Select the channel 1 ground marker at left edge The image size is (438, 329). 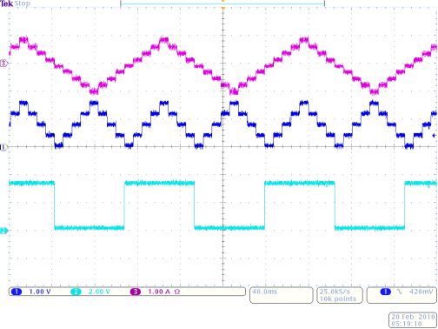coord(3,147)
